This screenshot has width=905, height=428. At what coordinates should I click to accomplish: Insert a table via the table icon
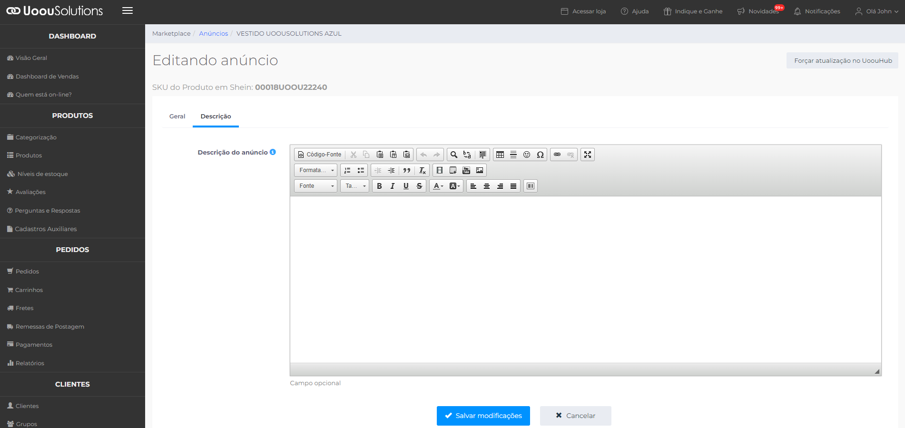[x=500, y=155]
